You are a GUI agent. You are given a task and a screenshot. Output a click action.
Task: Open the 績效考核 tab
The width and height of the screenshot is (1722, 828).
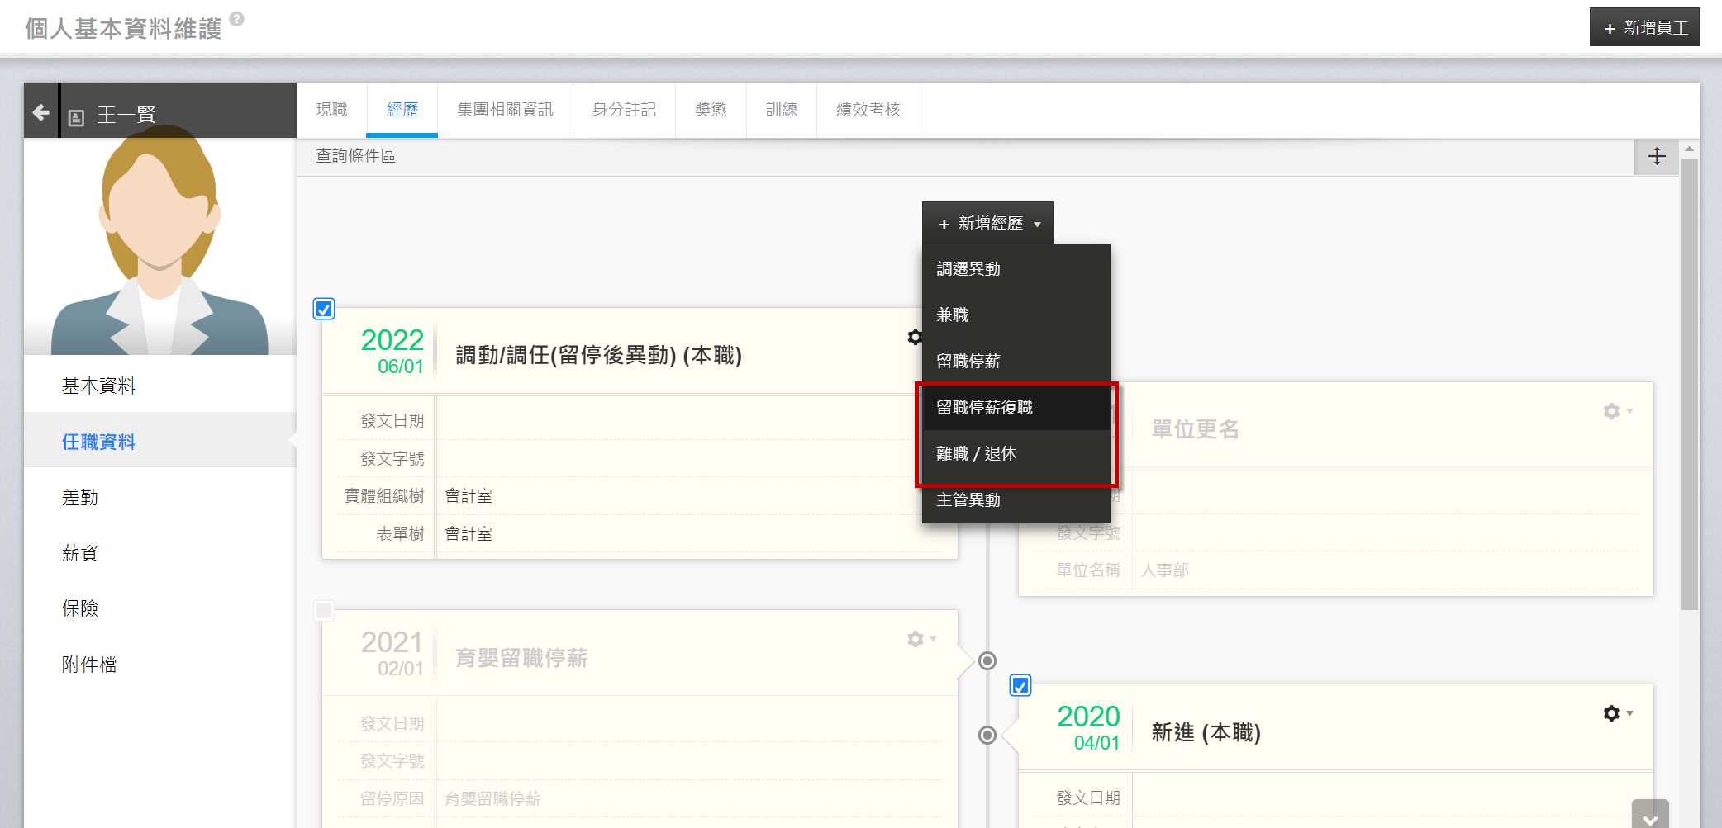tap(868, 110)
